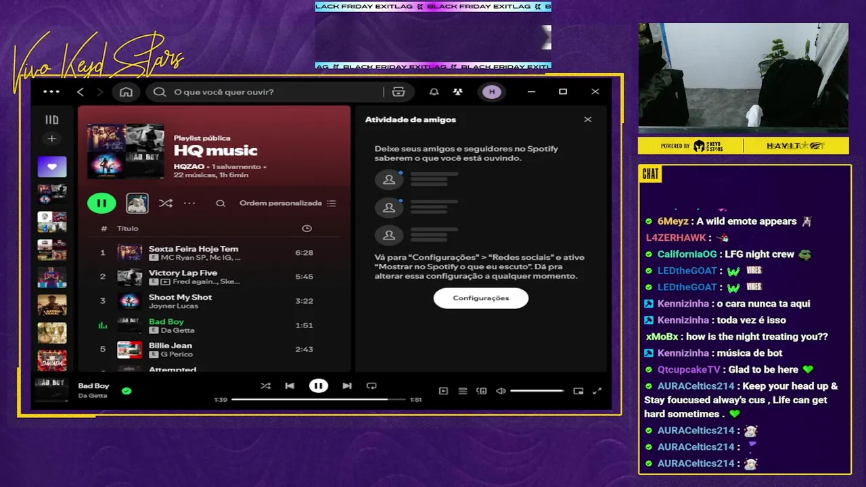Go forward with the right arrow
This screenshot has height=487, width=866.
coord(99,91)
